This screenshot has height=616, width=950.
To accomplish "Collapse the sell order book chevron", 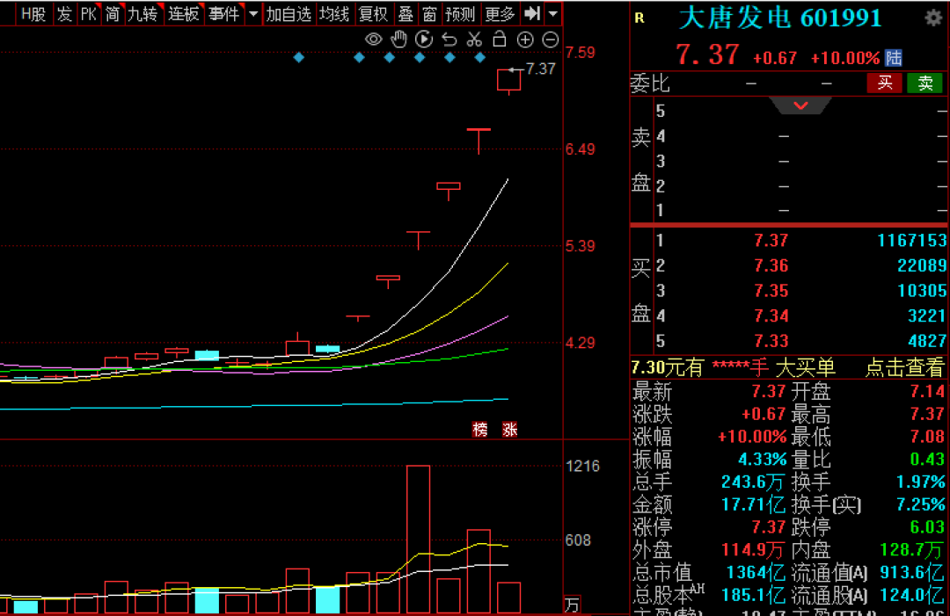I will point(801,106).
